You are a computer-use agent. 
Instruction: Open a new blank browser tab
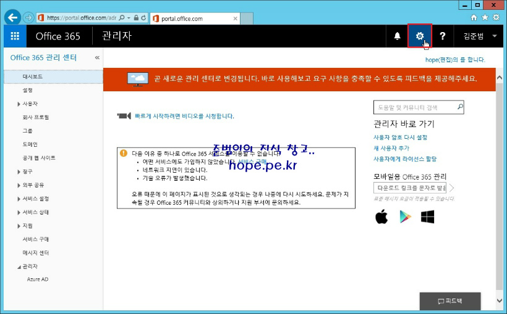(x=247, y=19)
